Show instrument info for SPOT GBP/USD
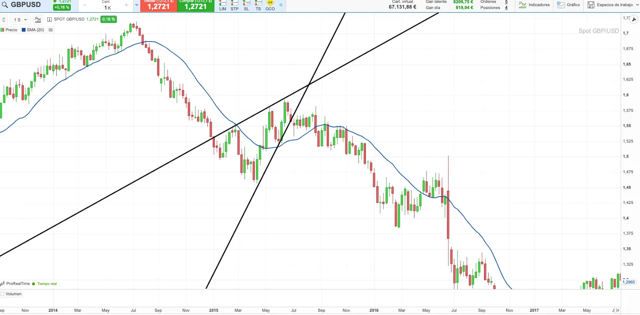The image size is (640, 315). click(x=50, y=19)
